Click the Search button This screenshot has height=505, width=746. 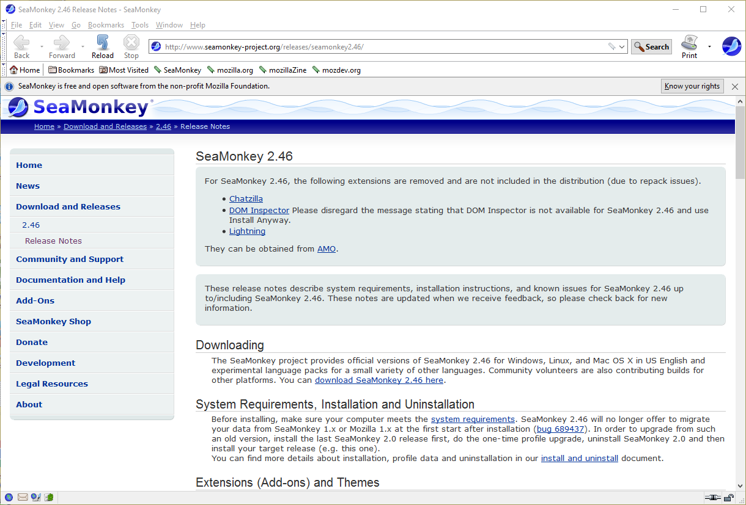(651, 46)
